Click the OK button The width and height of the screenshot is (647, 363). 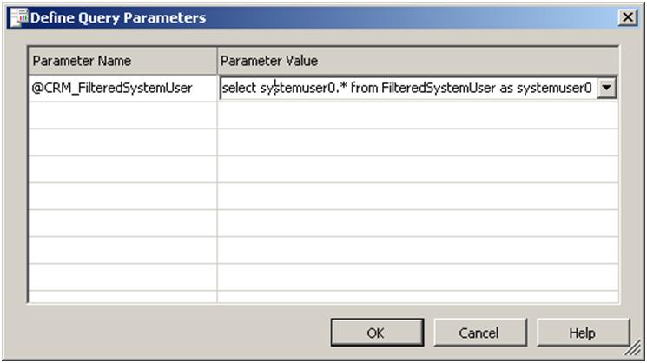click(374, 333)
